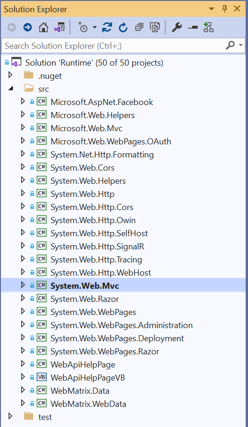The width and height of the screenshot is (248, 427).
Task: Click the Collapse All icon
Action: click(x=139, y=27)
